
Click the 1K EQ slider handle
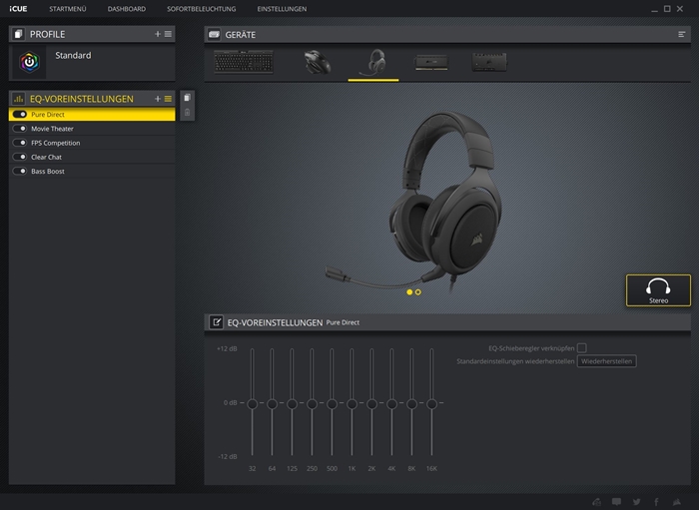[351, 404]
